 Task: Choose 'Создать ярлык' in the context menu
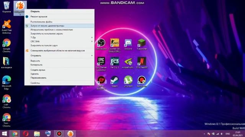point(59,70)
